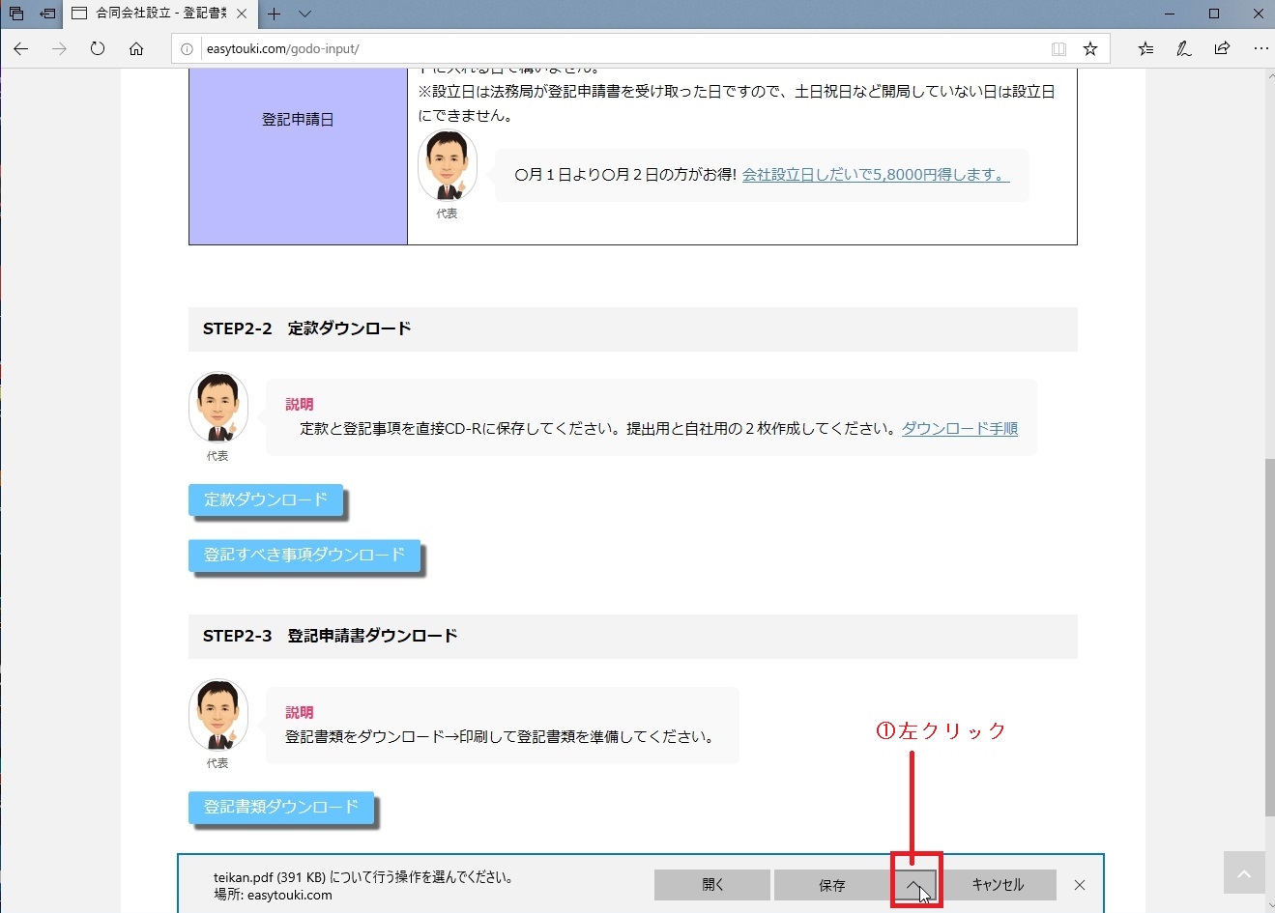Expand the save options arrow

click(x=913, y=885)
